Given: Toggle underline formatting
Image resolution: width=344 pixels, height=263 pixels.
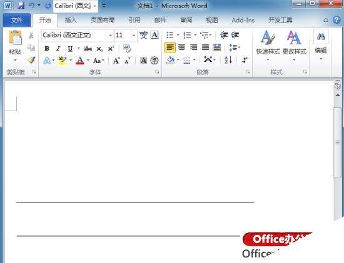Looking at the screenshot, I should tap(70, 48).
